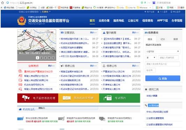Open the 严重违法行为人员公布 item
This screenshot has width=186, height=130.
(113, 71)
